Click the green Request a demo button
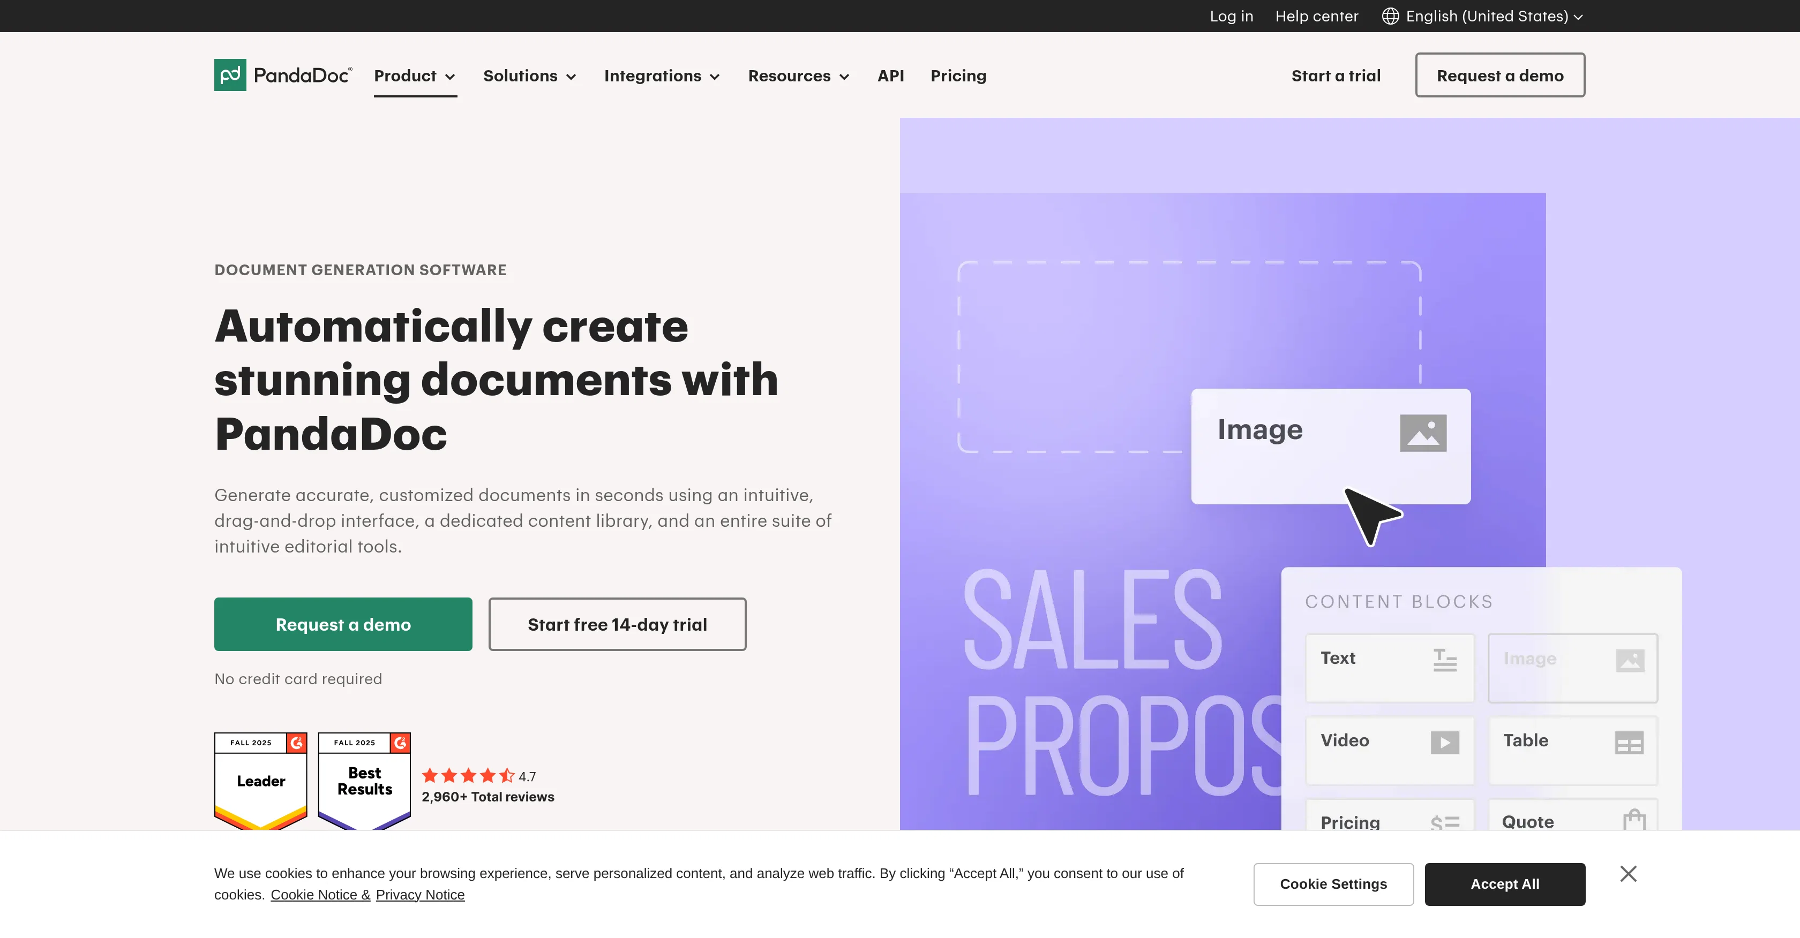Screen dimensions: 1800x938 343,624
